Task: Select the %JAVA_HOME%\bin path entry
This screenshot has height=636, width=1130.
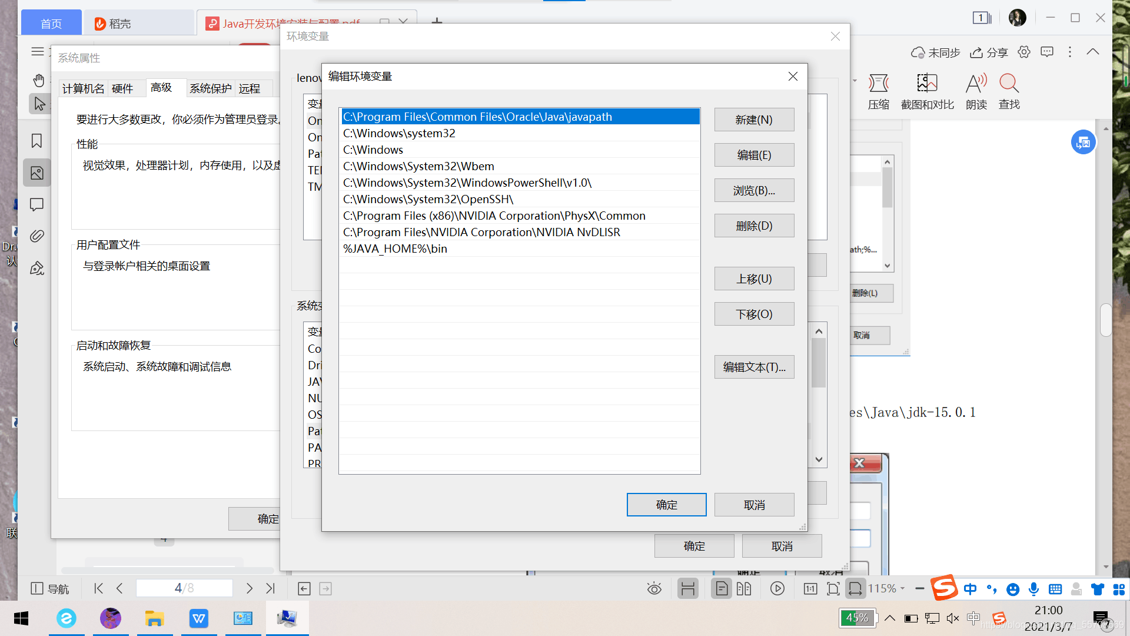Action: pos(395,249)
